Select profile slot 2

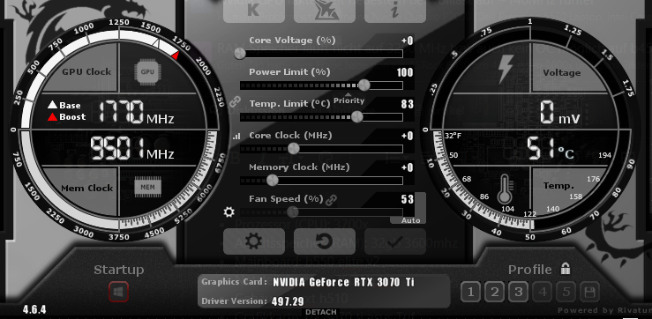[494, 293]
